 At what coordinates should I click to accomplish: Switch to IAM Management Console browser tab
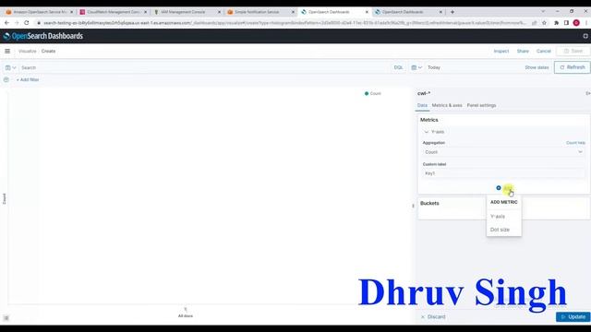(187, 12)
